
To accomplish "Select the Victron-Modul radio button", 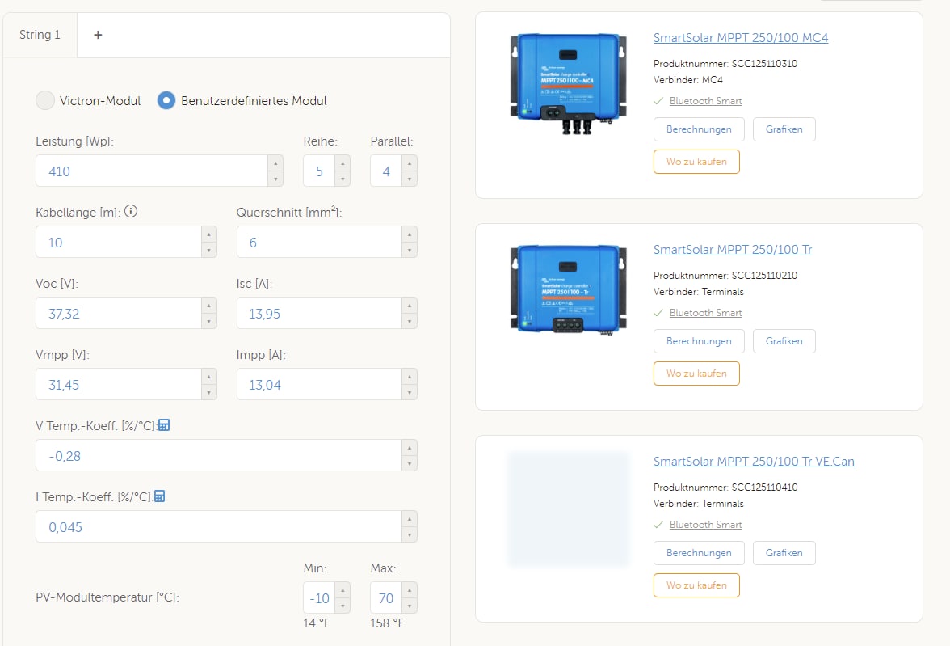I will click(x=45, y=101).
